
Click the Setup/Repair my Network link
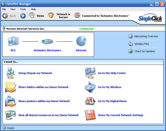35,73
